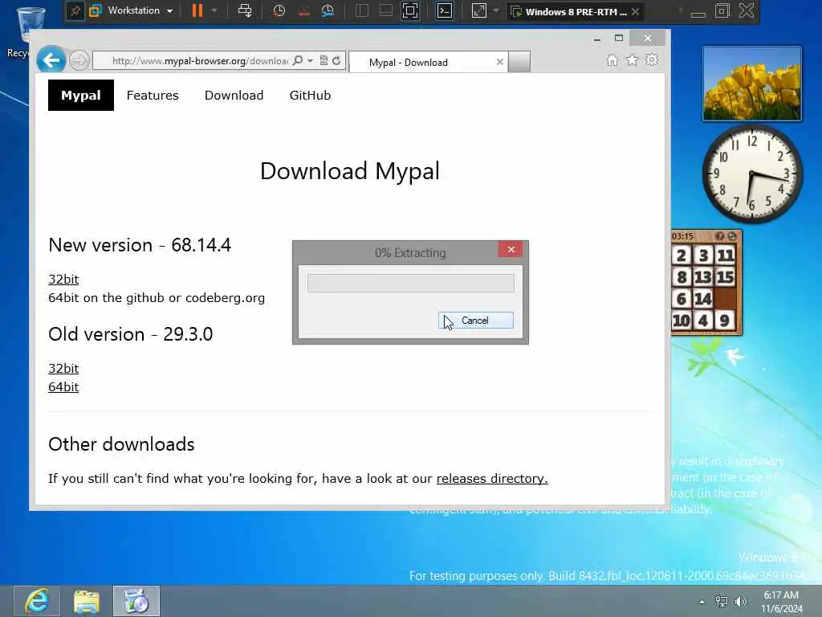Open IE favorites star
Screen dimensions: 822x617
coord(633,59)
